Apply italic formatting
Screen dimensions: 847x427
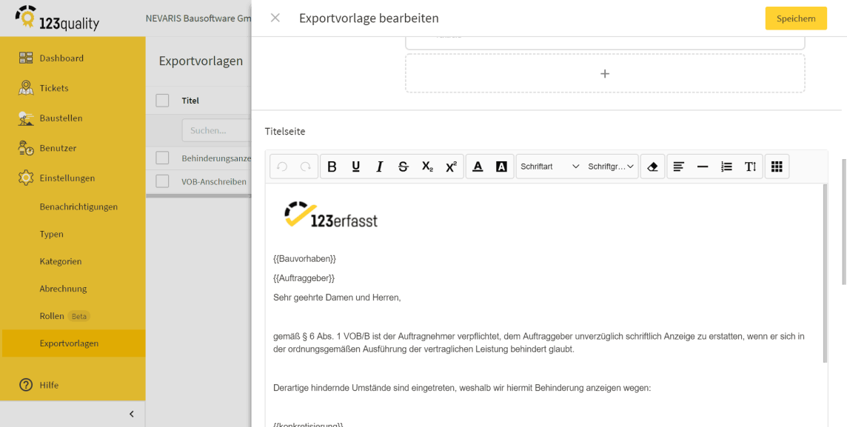point(379,167)
